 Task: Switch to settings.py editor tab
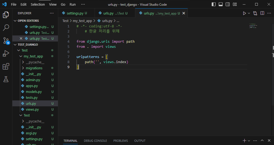coord(76,13)
